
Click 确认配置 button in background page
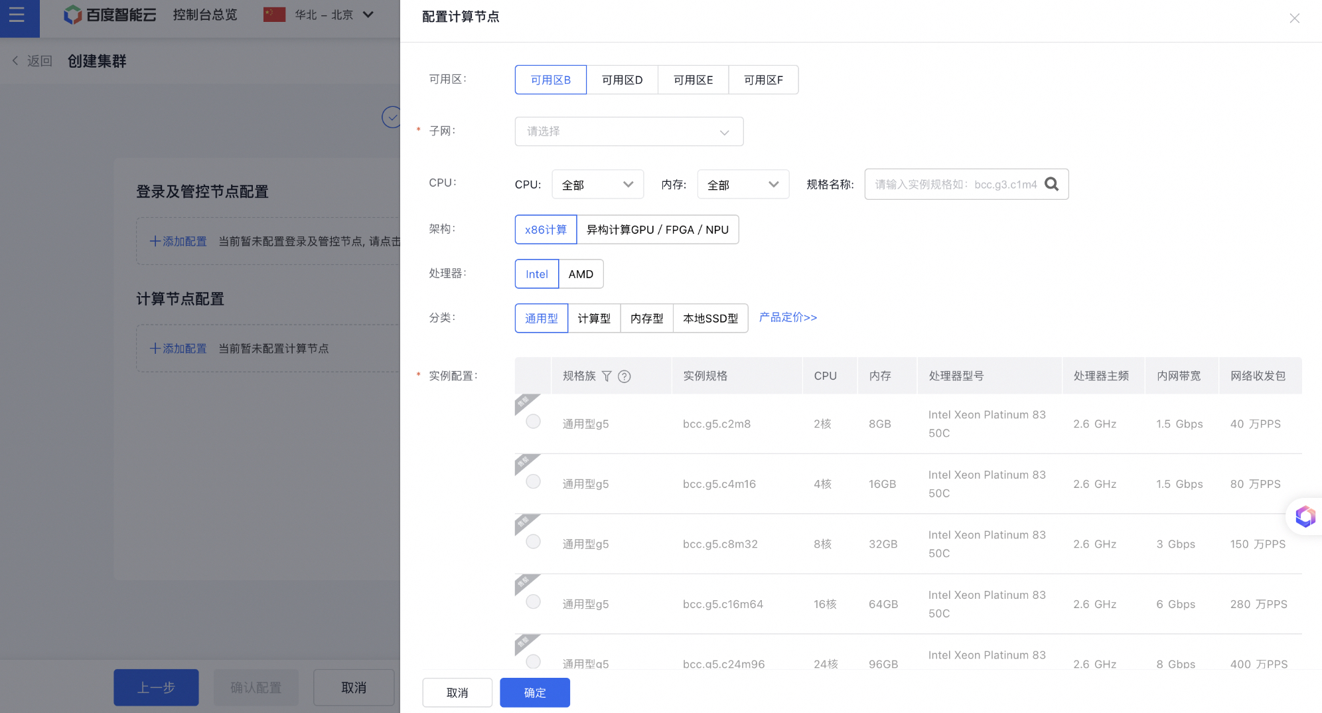[x=256, y=687]
